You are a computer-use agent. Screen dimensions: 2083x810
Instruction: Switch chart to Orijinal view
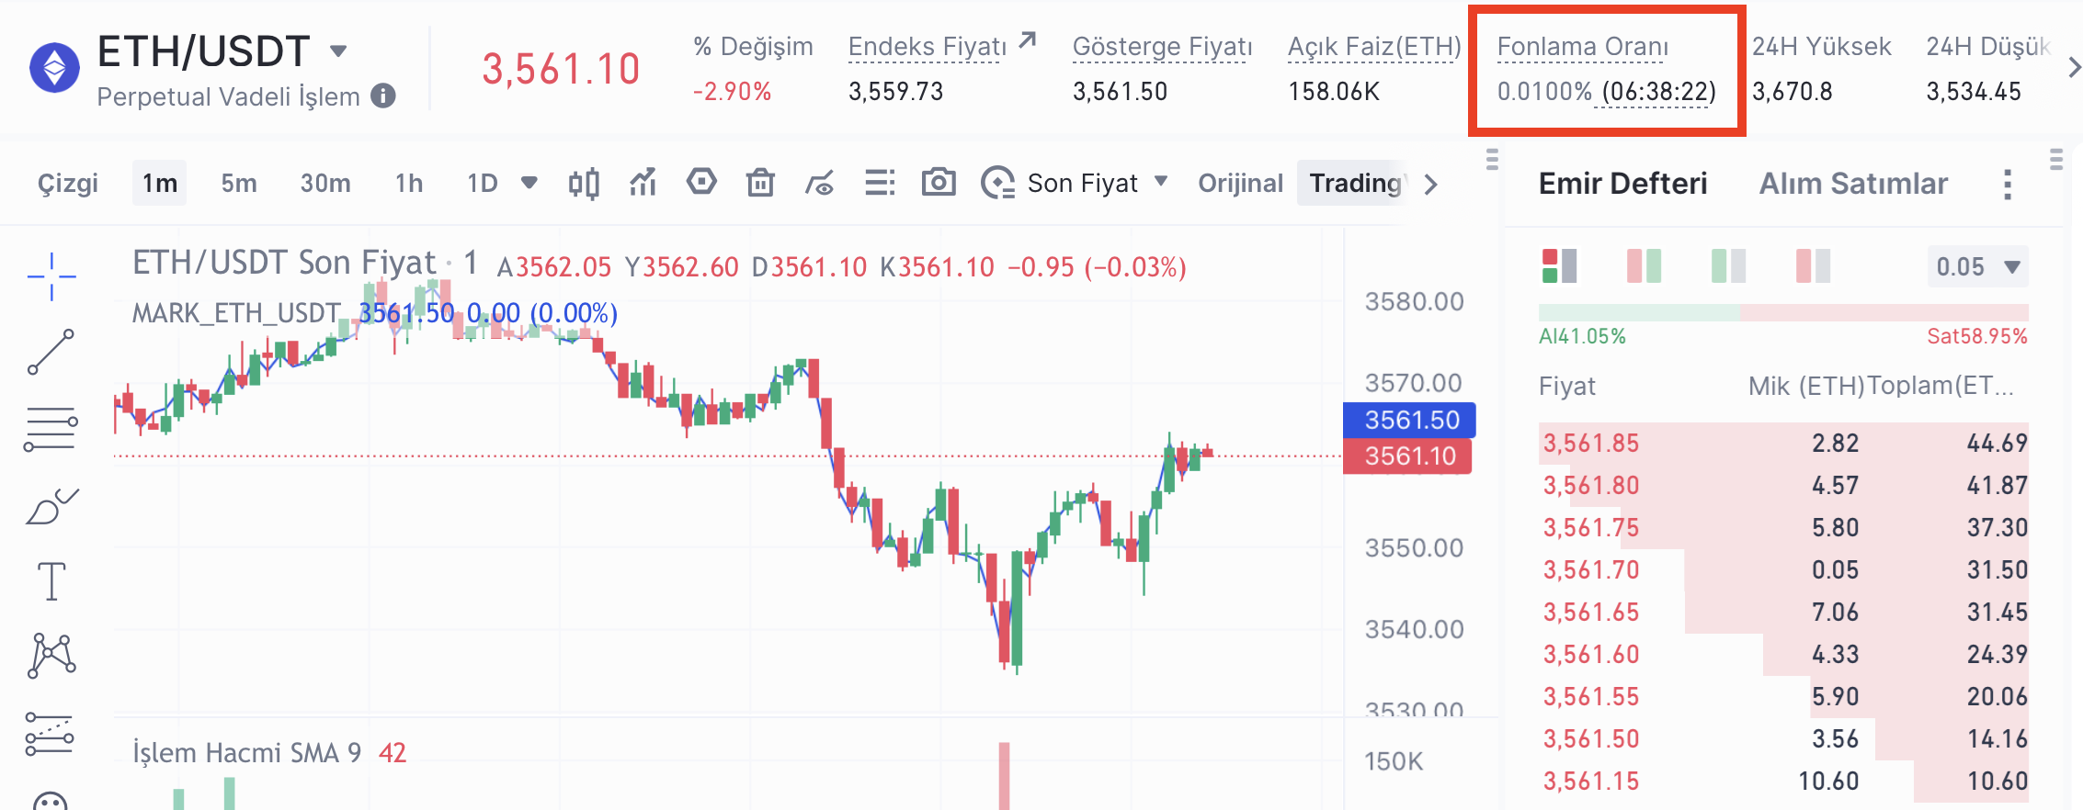(x=1240, y=184)
